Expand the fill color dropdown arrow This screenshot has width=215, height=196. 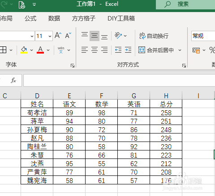click(x=31, y=50)
